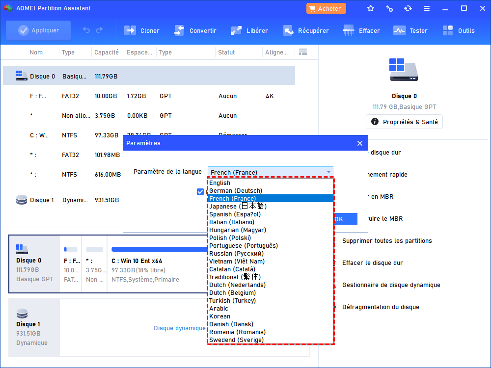Open the Tester tool
The width and height of the screenshot is (491, 368).
pyautogui.click(x=410, y=30)
